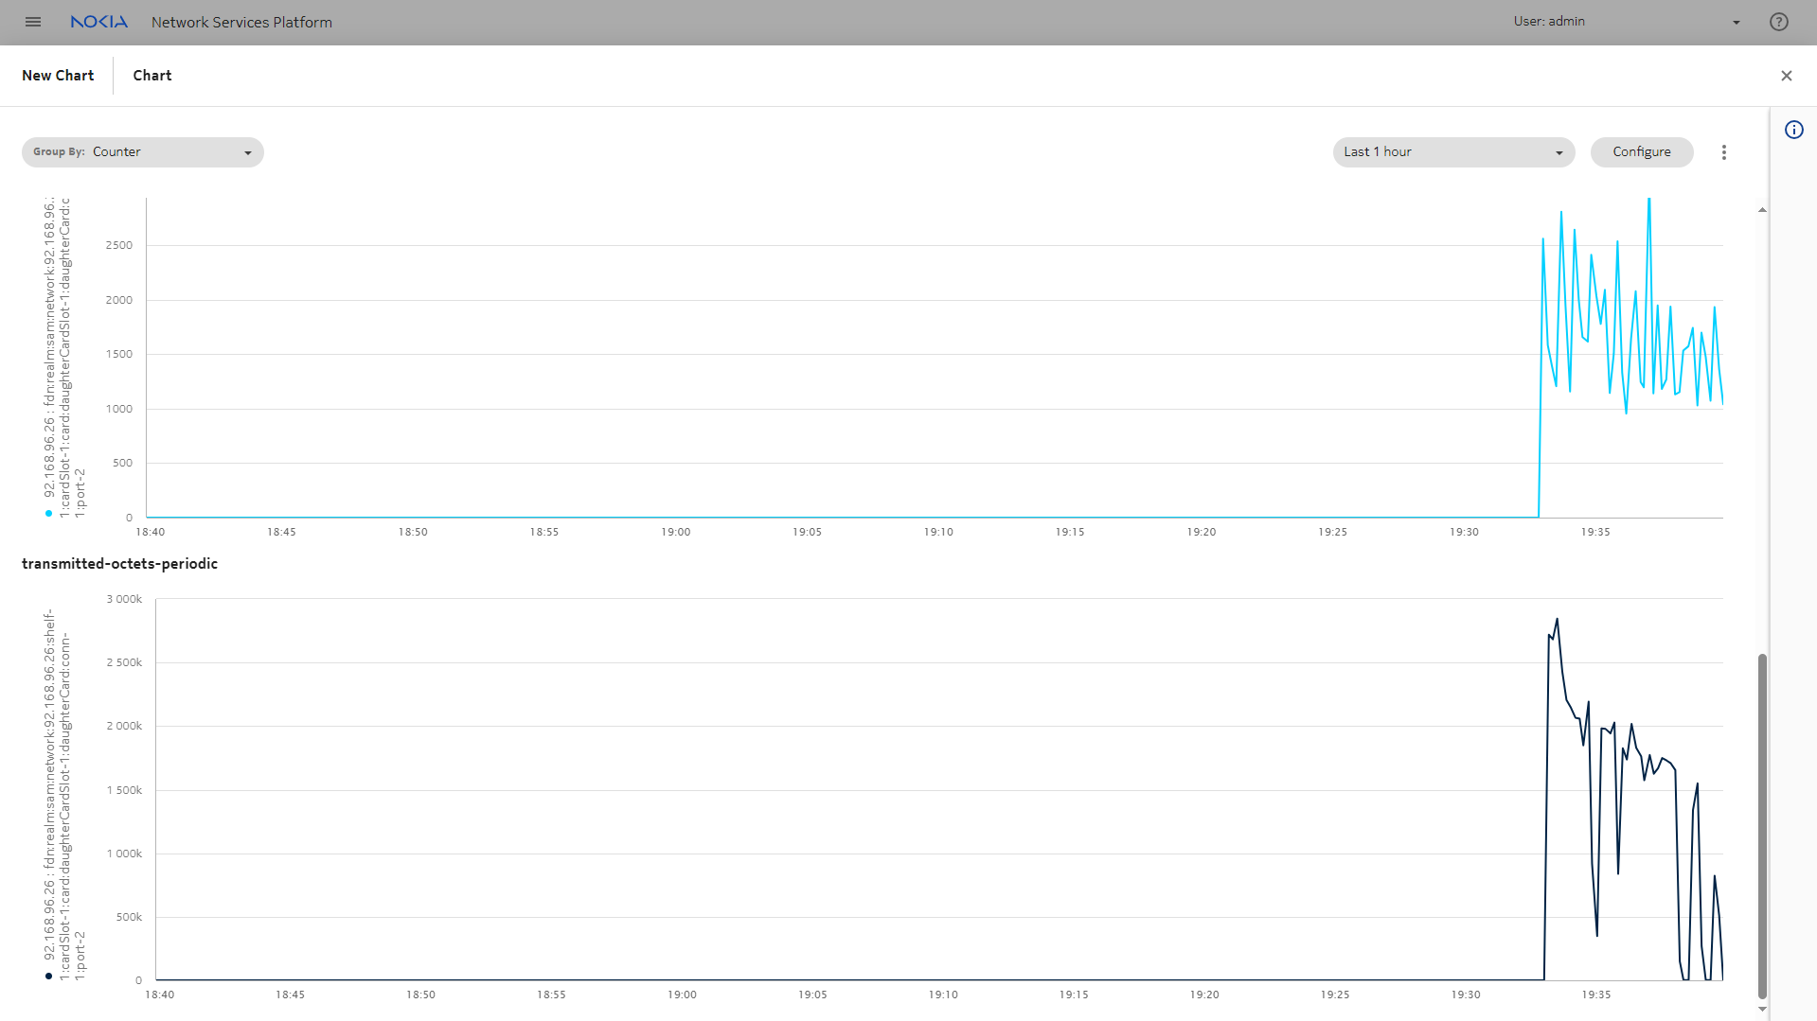Open the help question mark icon
The height and width of the screenshot is (1021, 1817).
point(1778,22)
